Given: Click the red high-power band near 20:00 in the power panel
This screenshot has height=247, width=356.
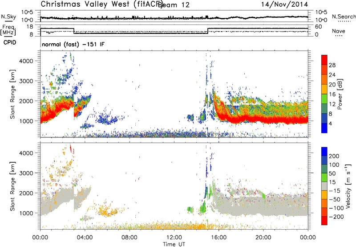Looking at the screenshot, I should [263, 119].
